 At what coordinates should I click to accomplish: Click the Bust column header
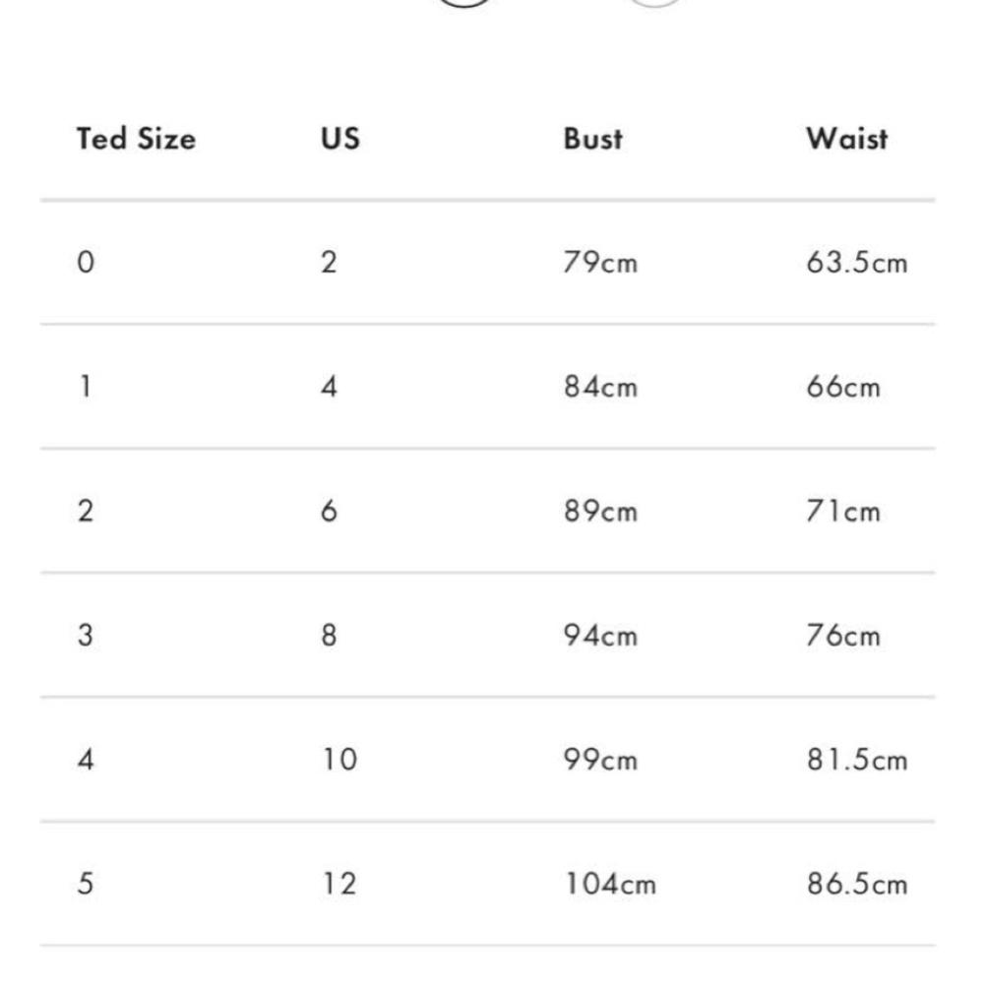[x=593, y=139]
